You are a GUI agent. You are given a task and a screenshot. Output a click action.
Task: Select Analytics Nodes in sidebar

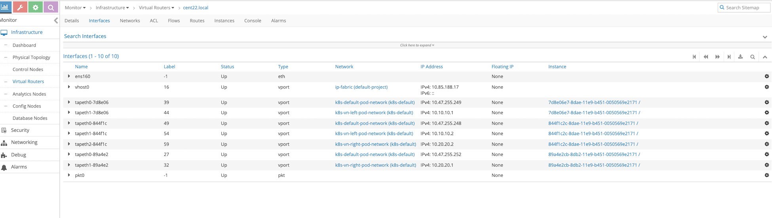(29, 94)
